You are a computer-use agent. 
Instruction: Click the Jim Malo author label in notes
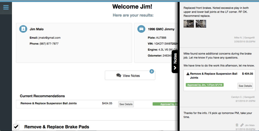[x=250, y=125]
